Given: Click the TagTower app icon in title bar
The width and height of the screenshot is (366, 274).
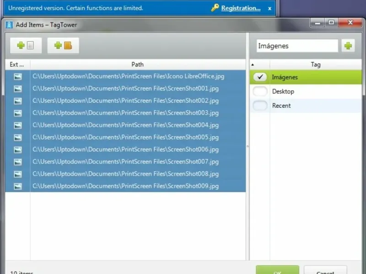Looking at the screenshot, I should tap(9, 25).
